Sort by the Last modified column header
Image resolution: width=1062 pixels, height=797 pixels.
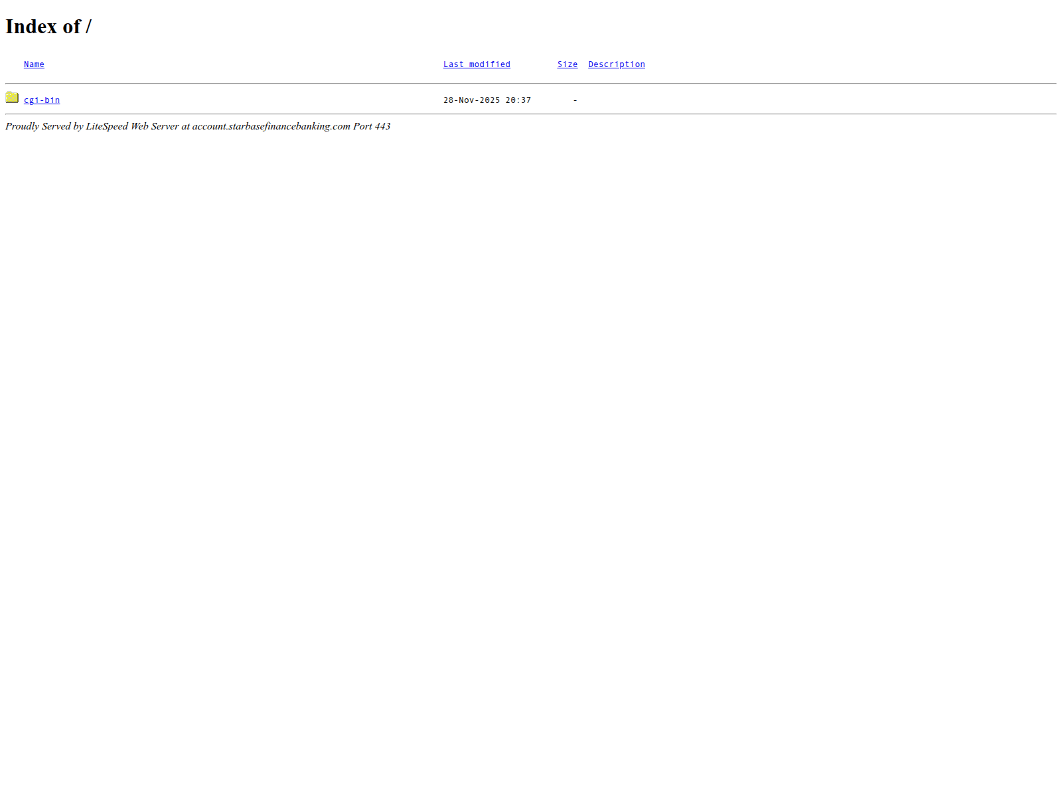(477, 64)
